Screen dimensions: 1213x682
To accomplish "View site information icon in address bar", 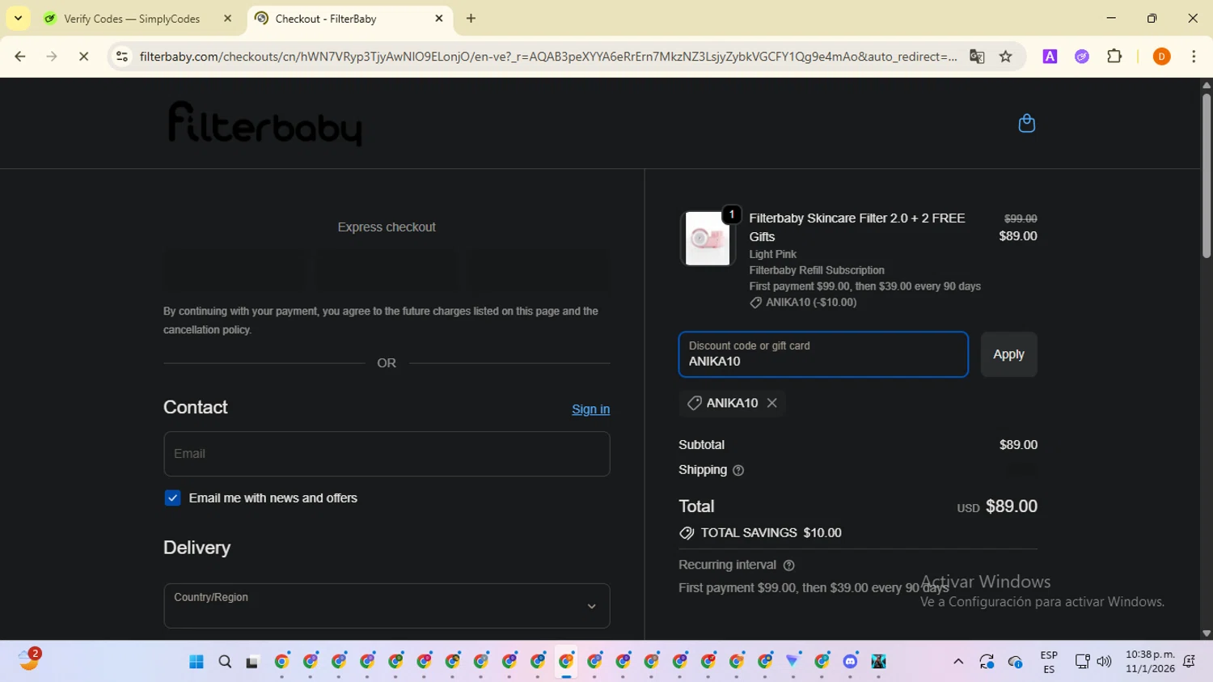I will point(122,57).
